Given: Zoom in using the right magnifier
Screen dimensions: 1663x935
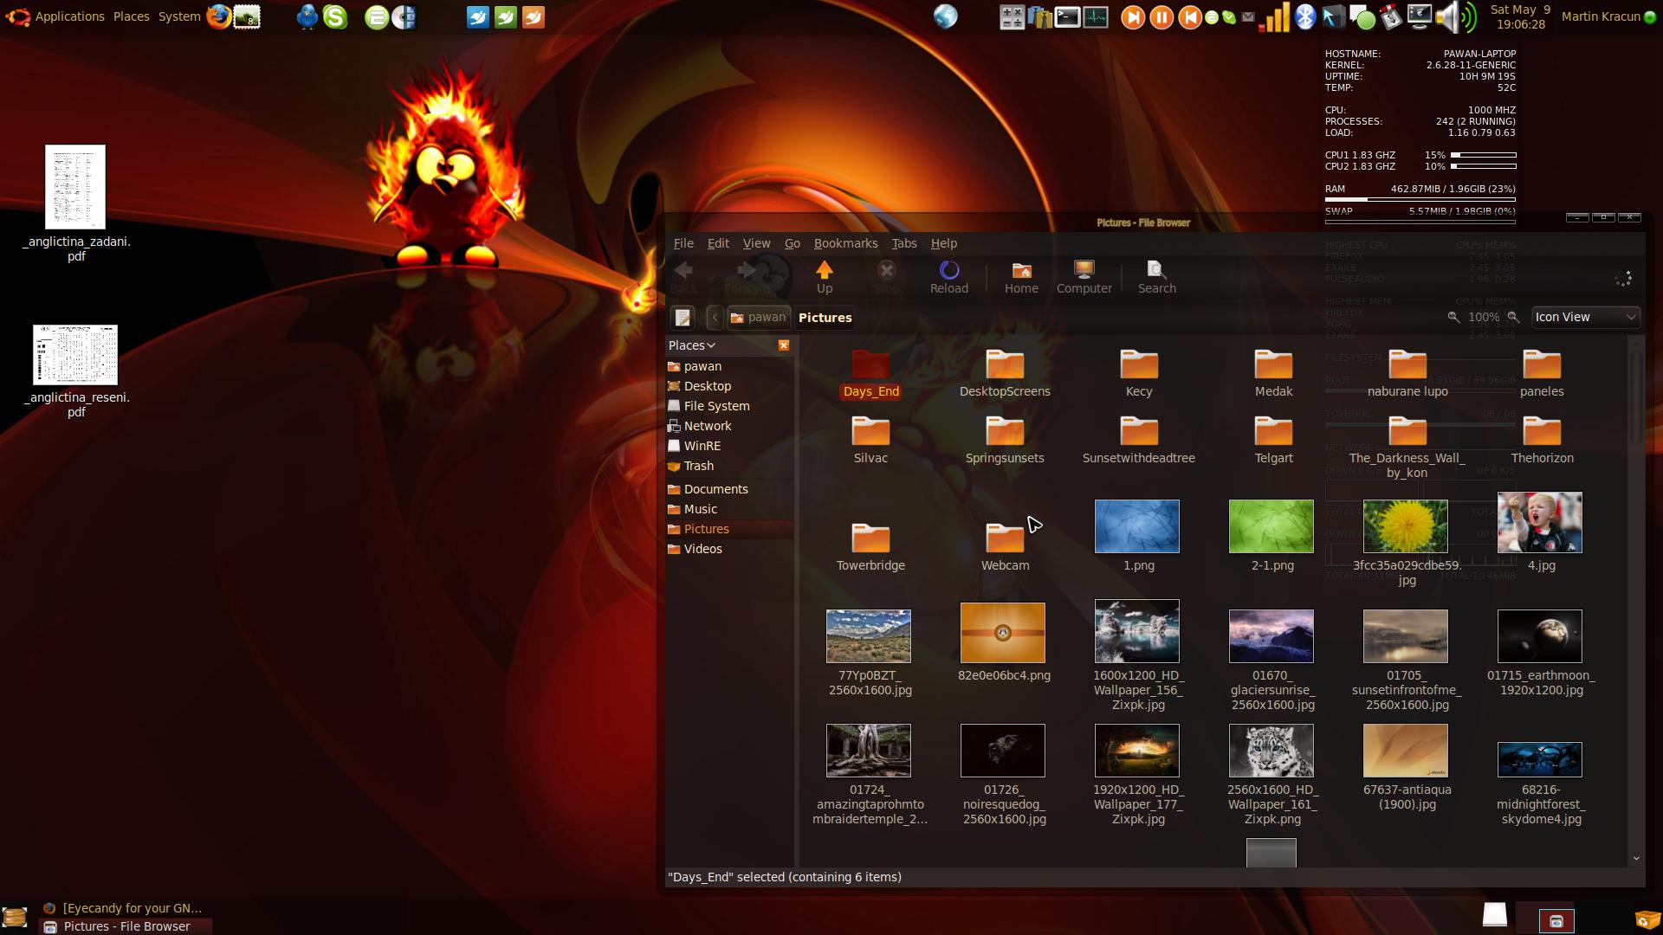Looking at the screenshot, I should click(1513, 318).
